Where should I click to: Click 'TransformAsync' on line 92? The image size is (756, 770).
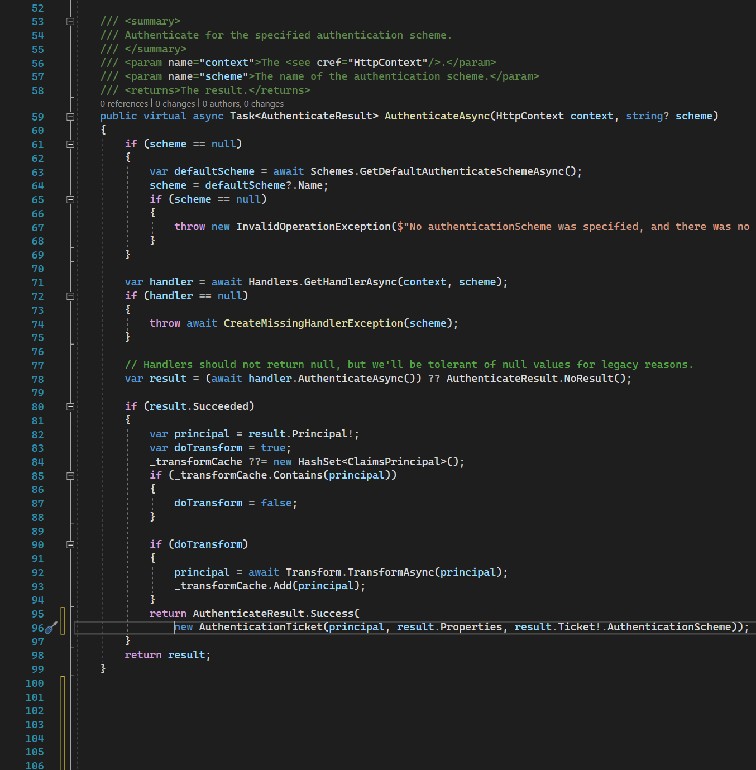coord(391,572)
